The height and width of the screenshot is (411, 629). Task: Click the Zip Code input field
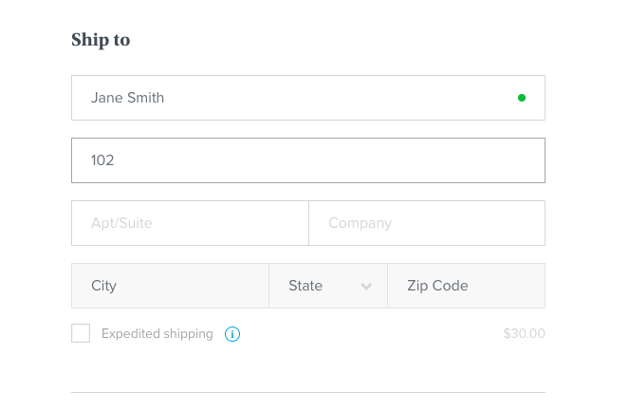click(466, 286)
